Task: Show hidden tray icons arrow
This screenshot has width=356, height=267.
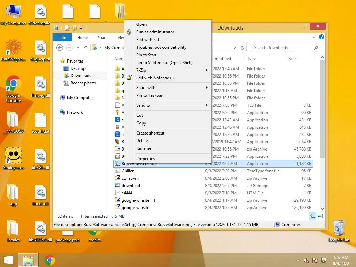Action: pos(298,260)
